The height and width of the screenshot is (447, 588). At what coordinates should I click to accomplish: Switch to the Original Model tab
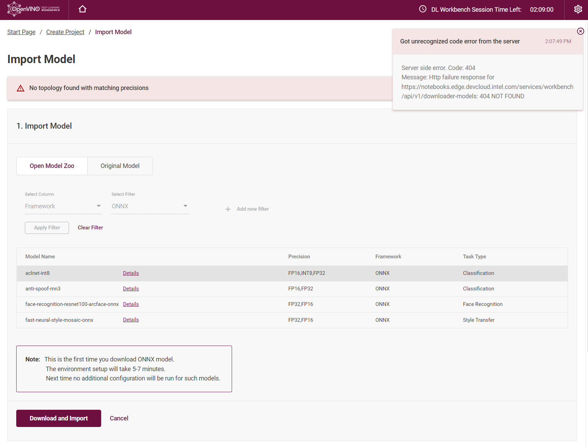point(120,166)
